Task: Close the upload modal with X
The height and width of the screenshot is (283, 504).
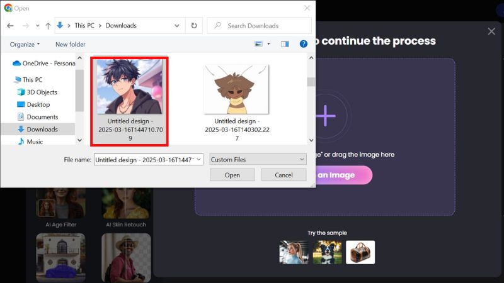Action: pos(491,31)
